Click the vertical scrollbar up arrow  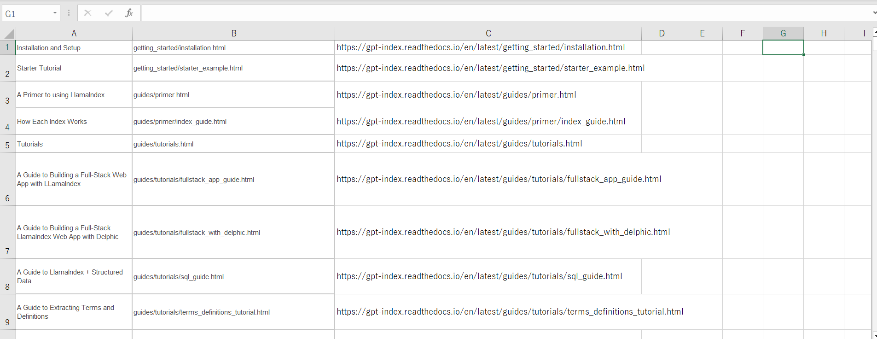(875, 33)
